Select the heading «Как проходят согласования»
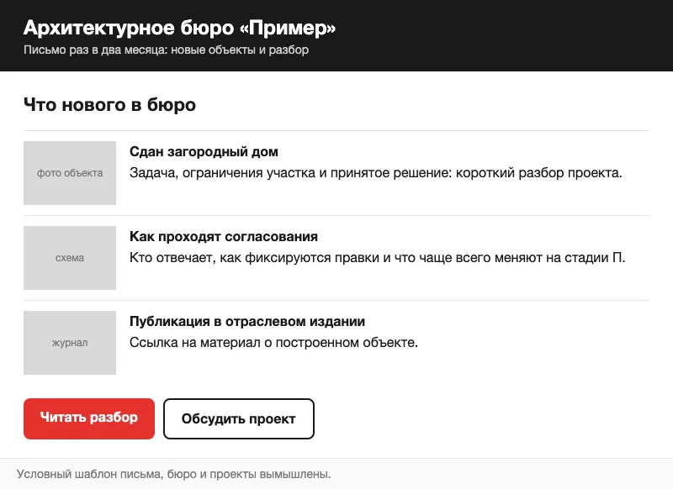The image size is (673, 489). click(x=224, y=237)
